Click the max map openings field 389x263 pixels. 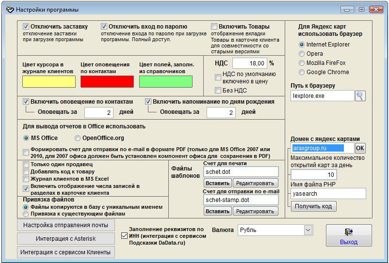(x=314, y=175)
